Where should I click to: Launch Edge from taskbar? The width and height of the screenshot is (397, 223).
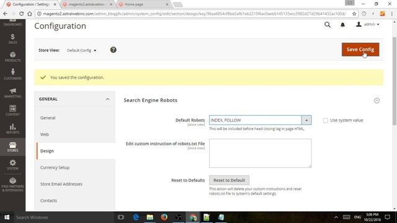(x=136, y=217)
